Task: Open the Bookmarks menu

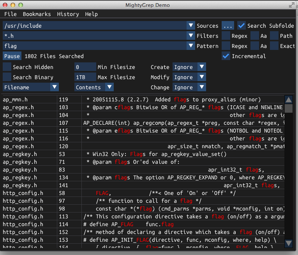Action: [37, 14]
